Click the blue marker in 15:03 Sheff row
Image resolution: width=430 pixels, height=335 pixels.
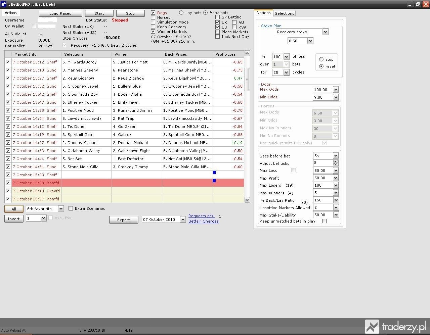click(x=214, y=173)
